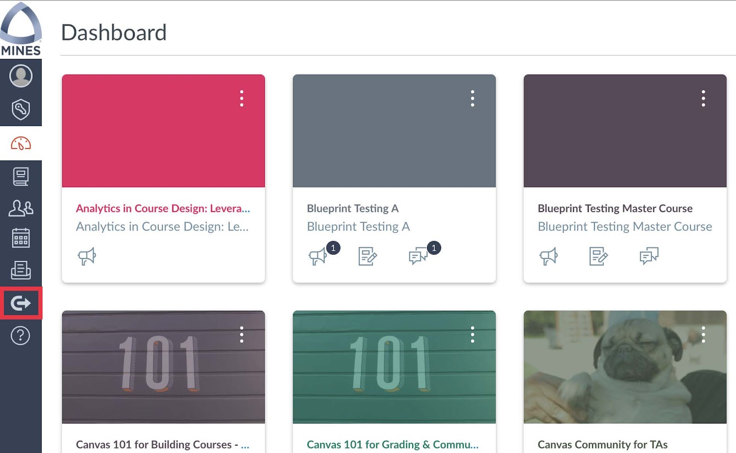Open discussions for Blueprint Testing A
The width and height of the screenshot is (736, 453).
(x=418, y=256)
